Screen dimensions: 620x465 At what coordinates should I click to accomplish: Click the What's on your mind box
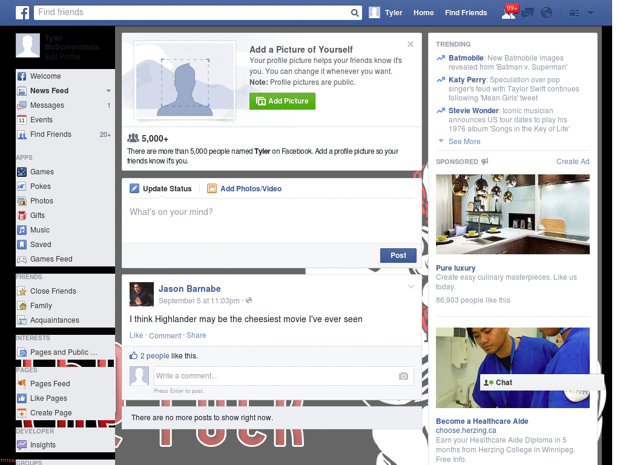pyautogui.click(x=272, y=220)
